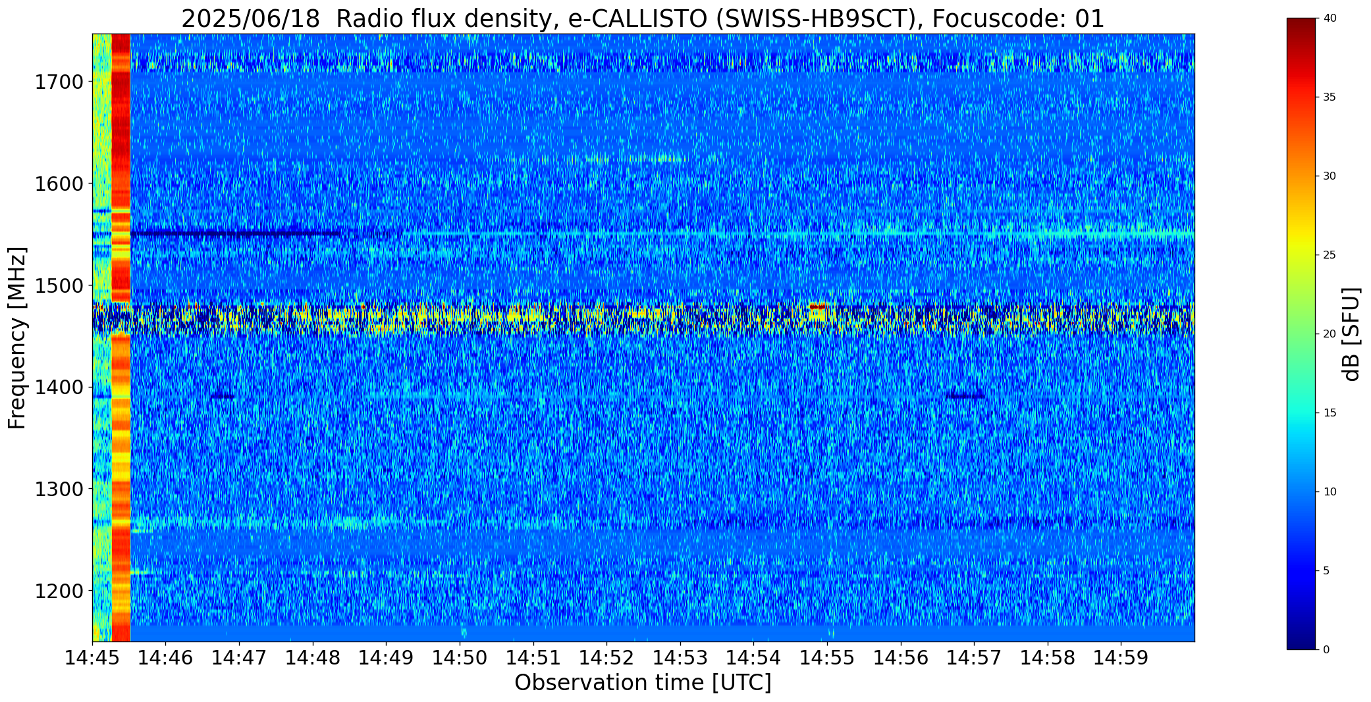Click the 14:50 time tick label

tap(460, 657)
